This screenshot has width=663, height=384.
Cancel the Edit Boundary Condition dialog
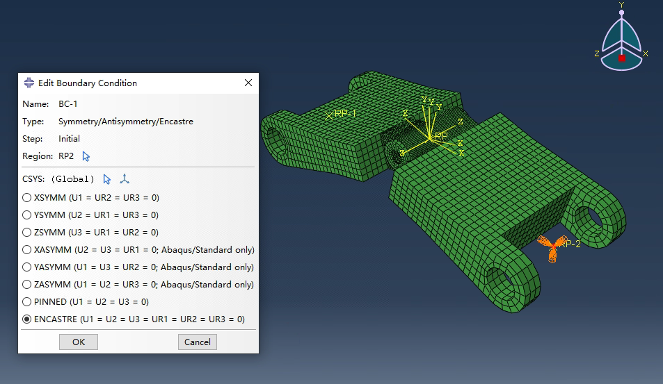(x=198, y=342)
